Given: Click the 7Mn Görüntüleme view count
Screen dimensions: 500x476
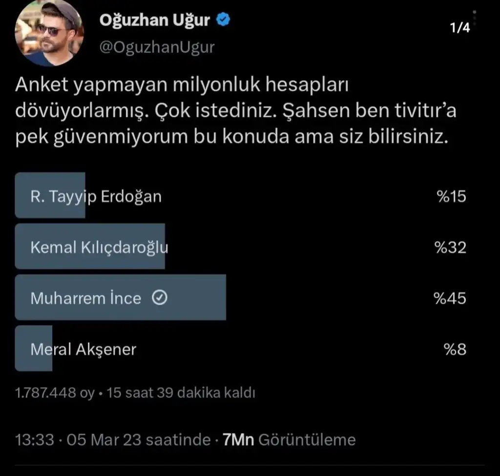Looking at the screenshot, I should pos(289,440).
